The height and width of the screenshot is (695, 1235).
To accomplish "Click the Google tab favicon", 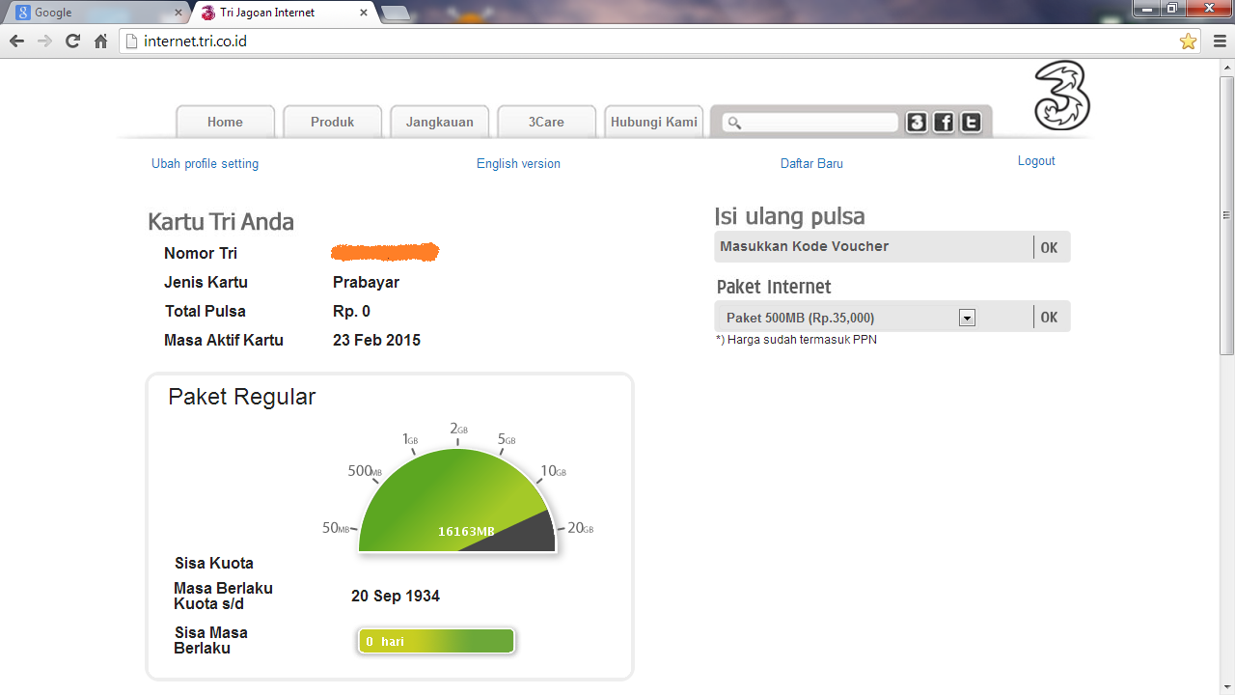I will coord(22,13).
